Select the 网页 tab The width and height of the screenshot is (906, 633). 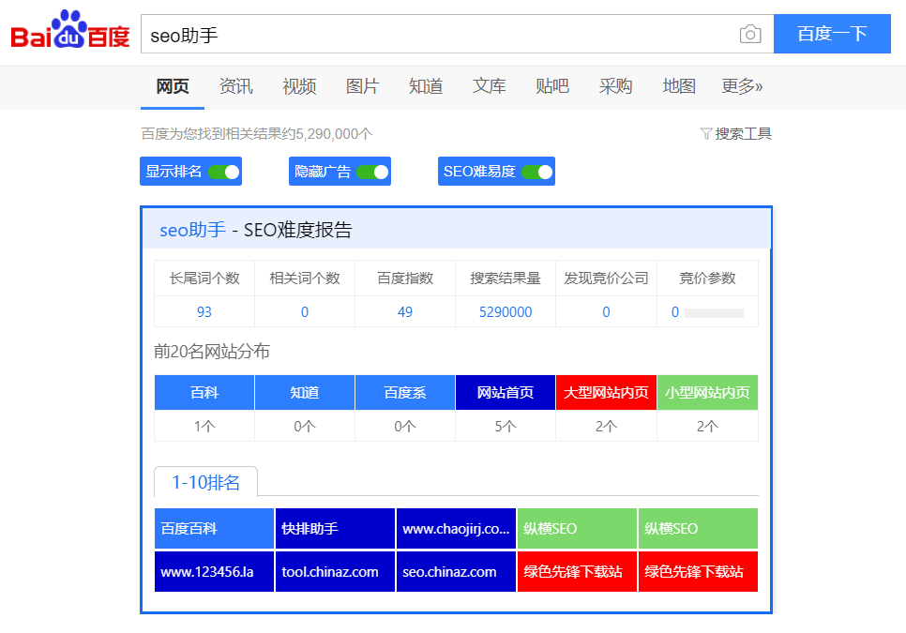pyautogui.click(x=173, y=86)
